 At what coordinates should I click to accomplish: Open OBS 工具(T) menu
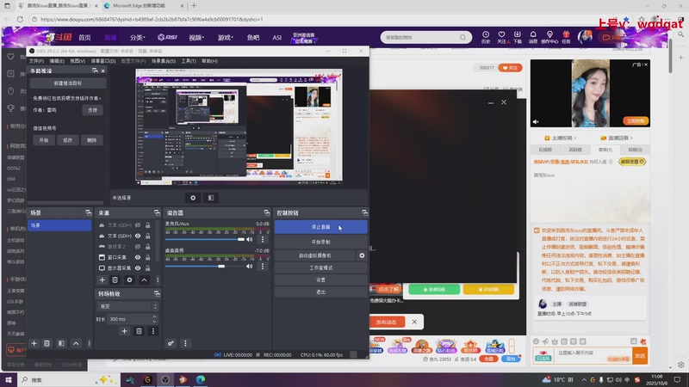189,61
